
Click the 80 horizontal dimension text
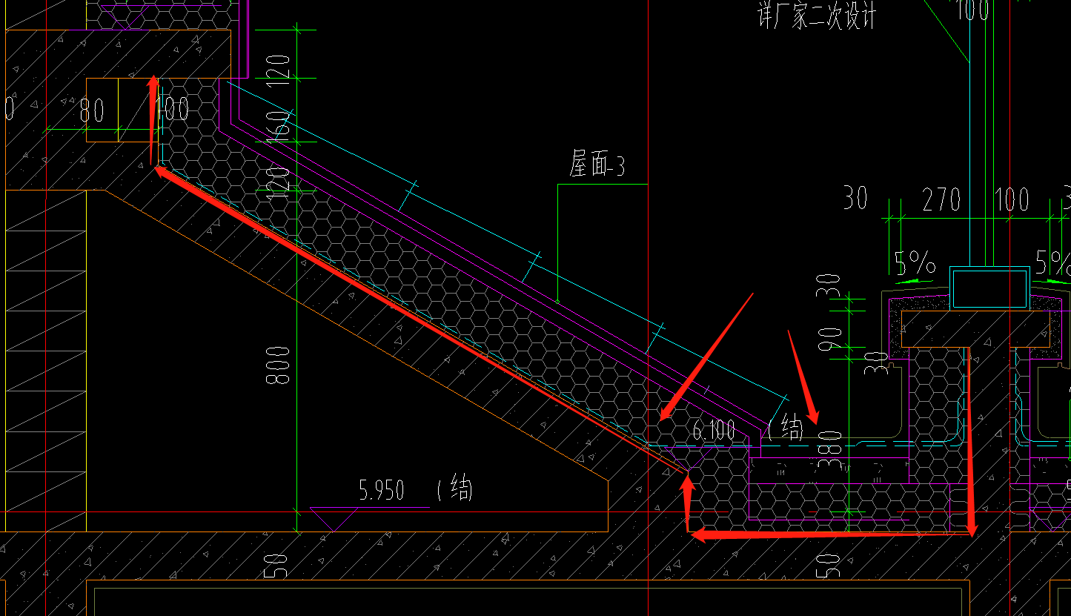pyautogui.click(x=92, y=111)
